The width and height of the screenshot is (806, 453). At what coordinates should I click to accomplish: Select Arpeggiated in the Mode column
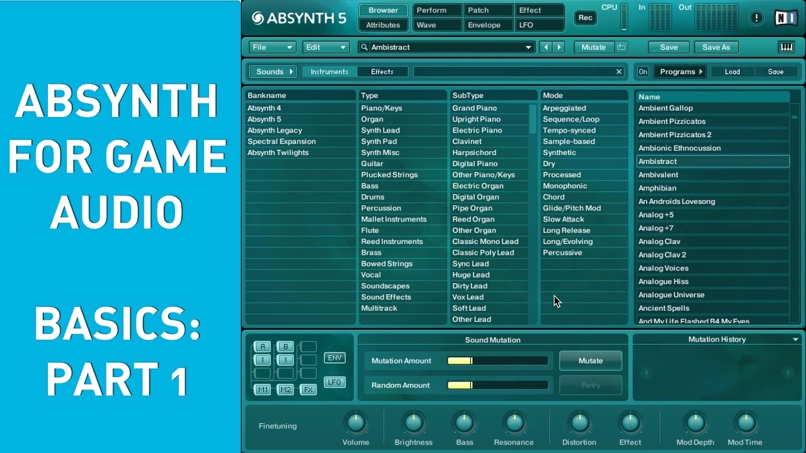click(586, 108)
